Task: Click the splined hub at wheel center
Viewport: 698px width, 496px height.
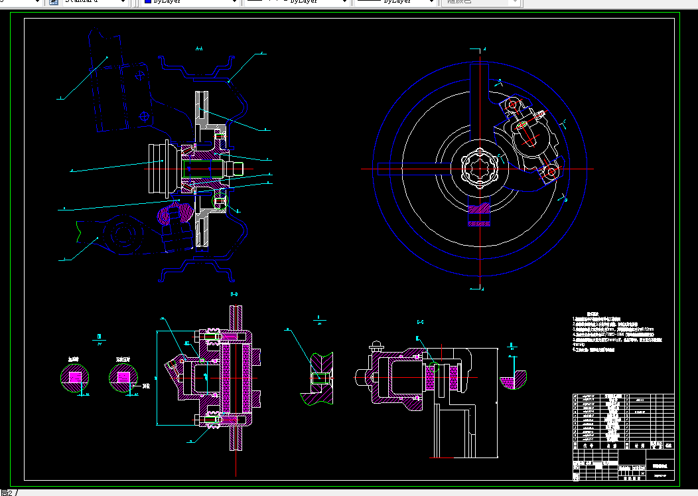Action: point(480,169)
